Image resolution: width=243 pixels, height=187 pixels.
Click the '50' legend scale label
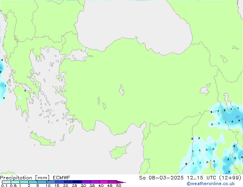click(119, 185)
